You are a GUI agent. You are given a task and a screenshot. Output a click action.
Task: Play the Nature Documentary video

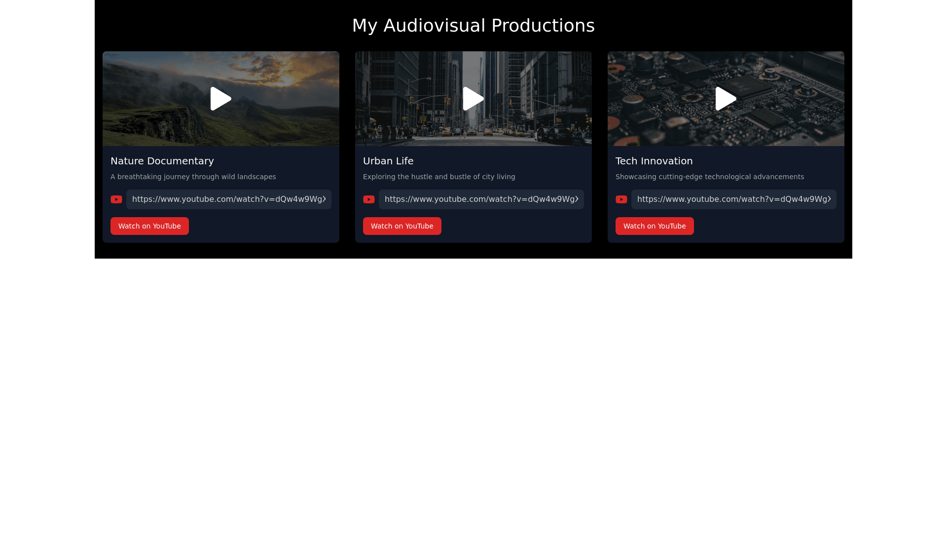220,99
